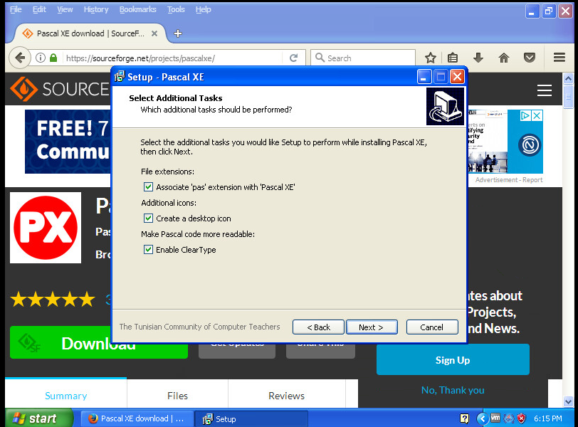Bookmark this page with star icon
Screen dimensions: 578x427
click(x=430, y=58)
